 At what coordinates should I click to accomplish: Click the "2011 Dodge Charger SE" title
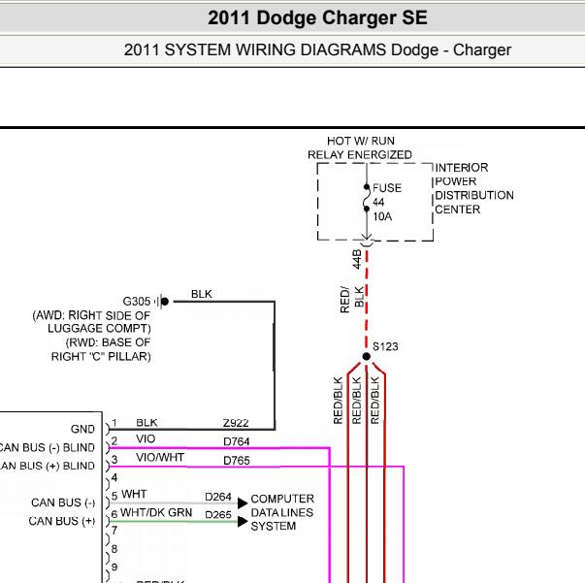317,17
